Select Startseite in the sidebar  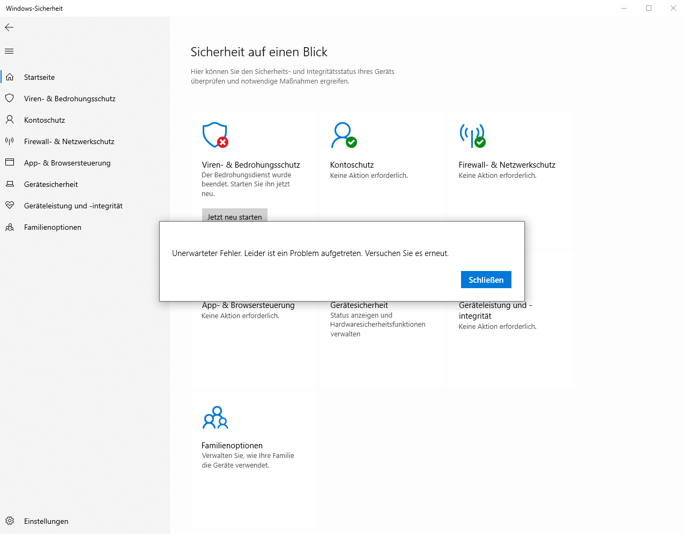[39, 77]
